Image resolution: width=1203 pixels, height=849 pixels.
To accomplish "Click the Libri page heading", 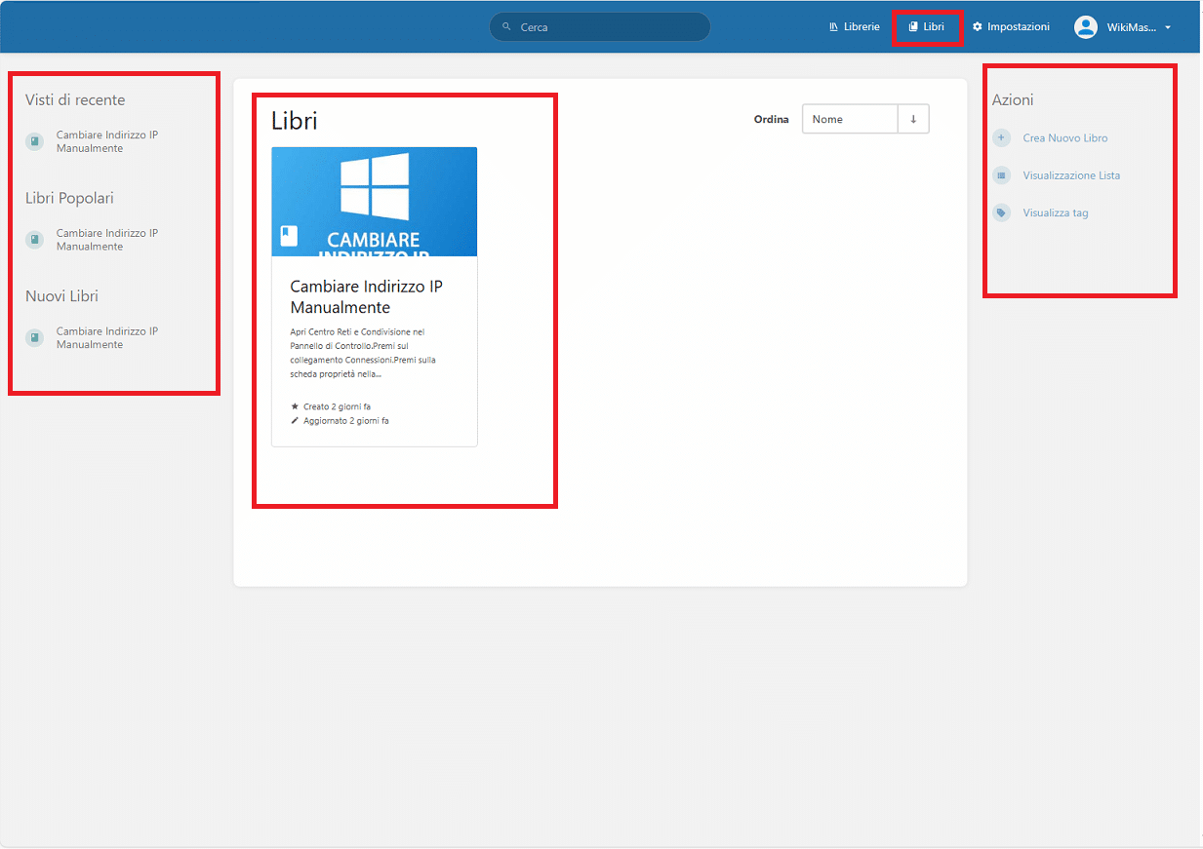I will click(295, 120).
